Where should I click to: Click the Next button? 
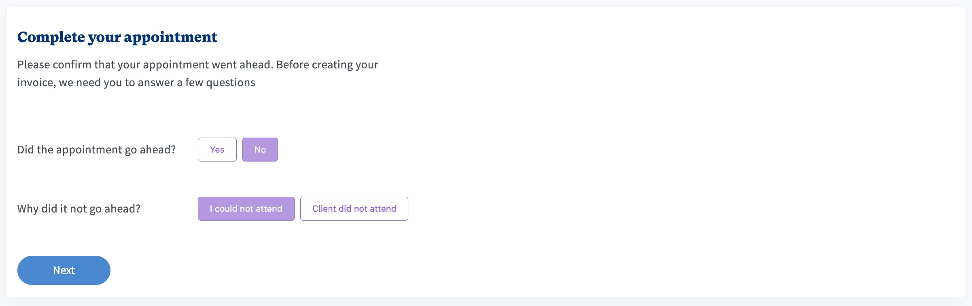pyautogui.click(x=64, y=270)
